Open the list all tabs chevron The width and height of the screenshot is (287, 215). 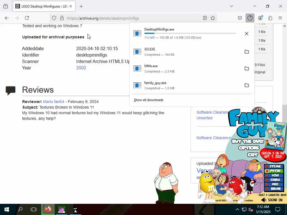point(232,6)
